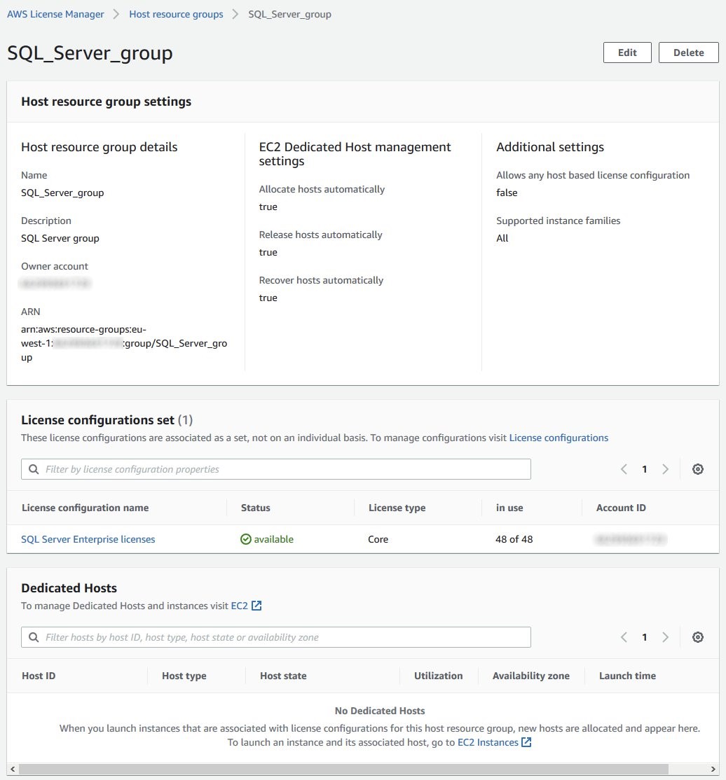Click the Host state column header
The width and height of the screenshot is (726, 780).
pyautogui.click(x=283, y=676)
